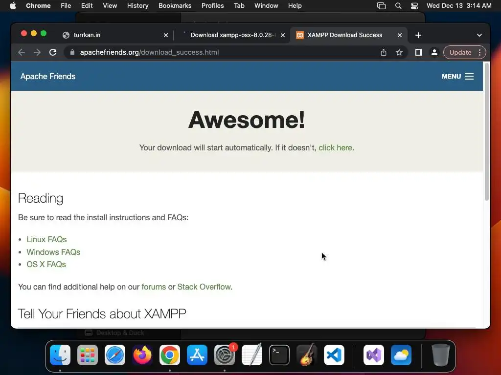The height and width of the screenshot is (375, 501).
Task: Open the File menu
Action: [x=66, y=6]
